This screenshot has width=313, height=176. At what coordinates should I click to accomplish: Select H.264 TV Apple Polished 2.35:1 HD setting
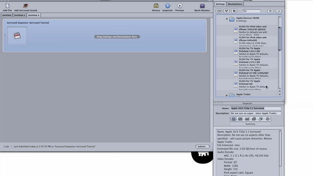pos(247,63)
